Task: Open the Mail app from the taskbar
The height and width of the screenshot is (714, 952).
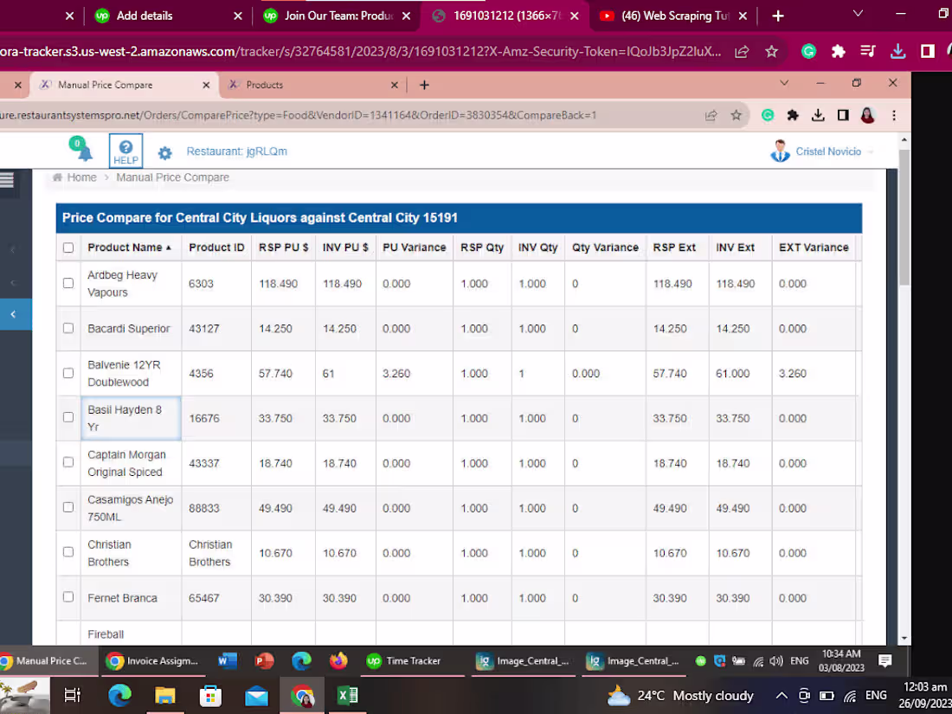Action: tap(256, 696)
